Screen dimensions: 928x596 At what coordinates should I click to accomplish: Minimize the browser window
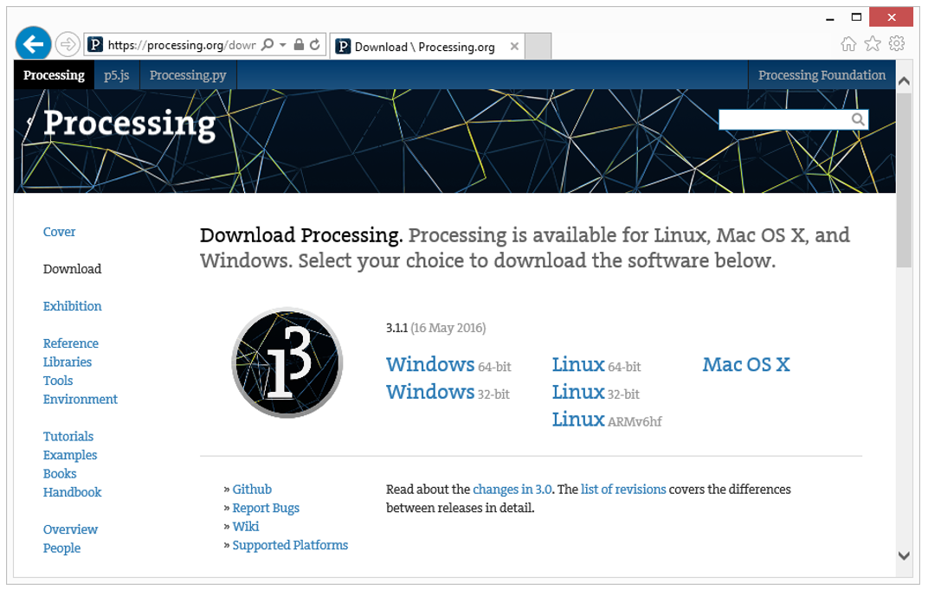830,18
